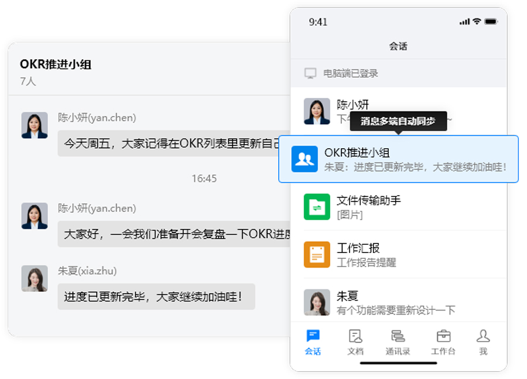Click the OKR推进小组 group chat icon
Viewport: 527px width, 379px height.
point(304,159)
